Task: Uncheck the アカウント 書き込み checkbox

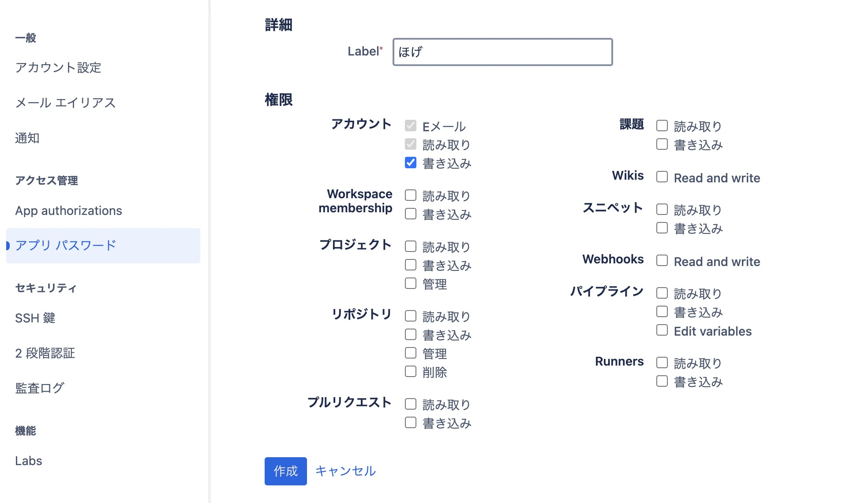Action: pos(411,163)
